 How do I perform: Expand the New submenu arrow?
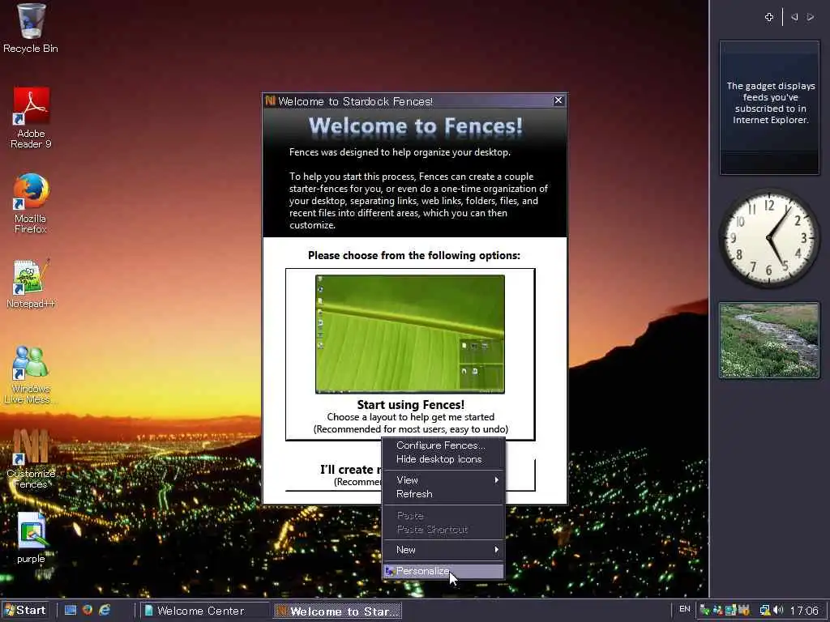497,550
